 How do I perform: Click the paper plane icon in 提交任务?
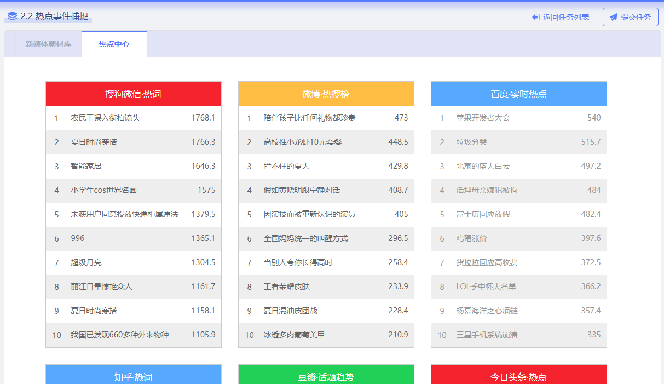[614, 17]
